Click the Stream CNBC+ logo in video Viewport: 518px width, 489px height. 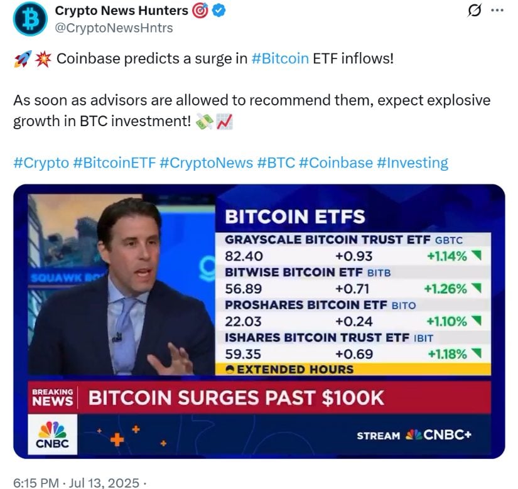point(414,435)
